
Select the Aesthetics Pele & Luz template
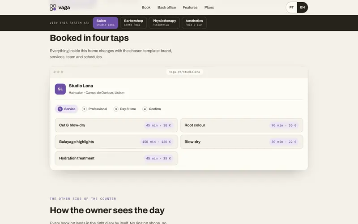coord(194,23)
